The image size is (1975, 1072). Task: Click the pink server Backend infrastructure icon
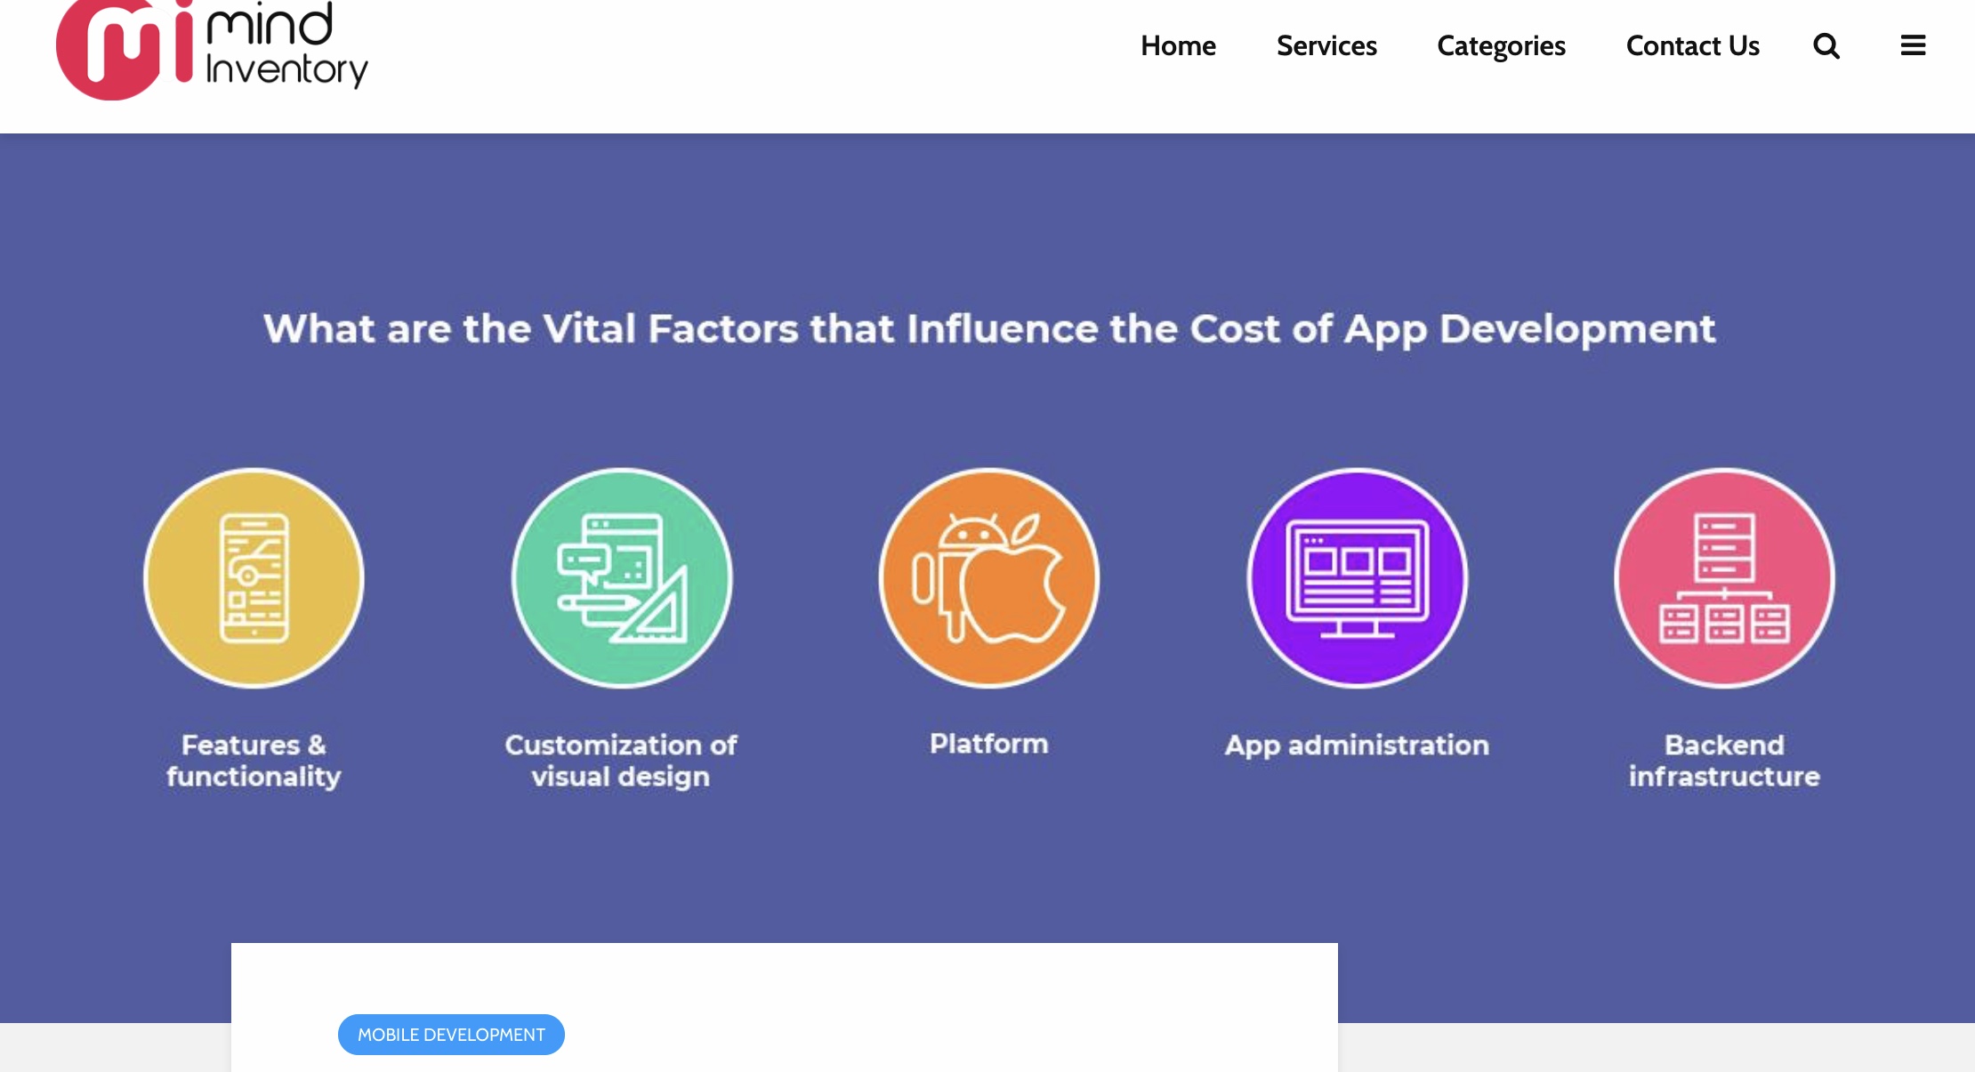point(1724,578)
